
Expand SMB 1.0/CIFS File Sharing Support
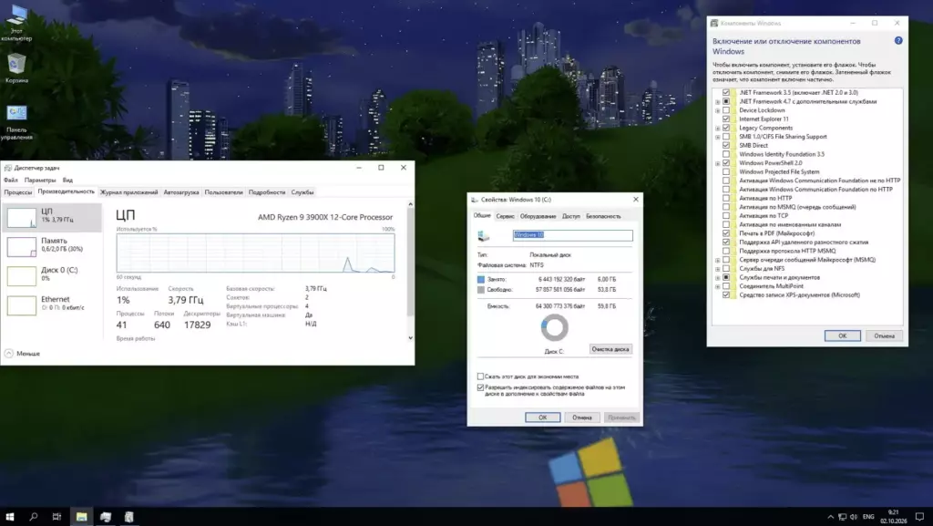point(718,137)
